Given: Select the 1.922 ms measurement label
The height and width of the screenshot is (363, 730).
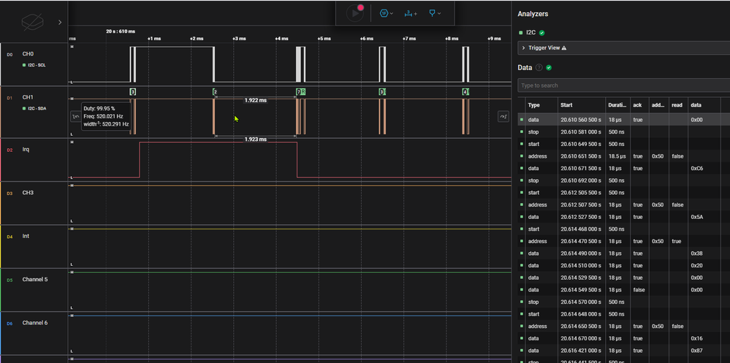Looking at the screenshot, I should tap(256, 99).
